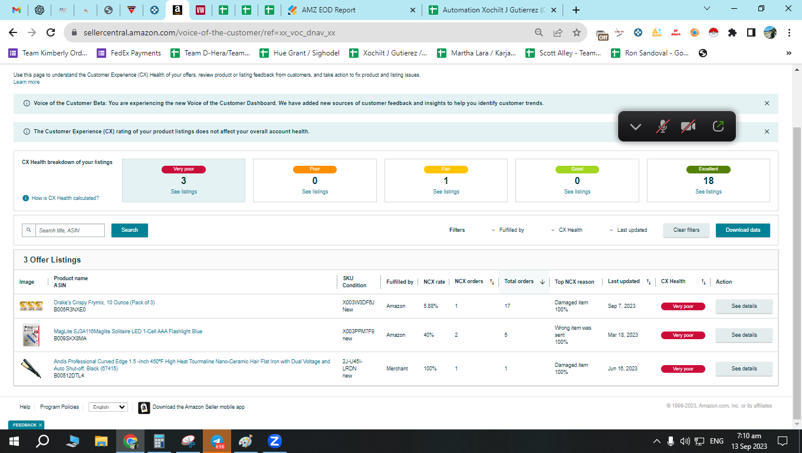802x453 pixels.
Task: See listings with Very poor CX Health
Action: tap(183, 192)
